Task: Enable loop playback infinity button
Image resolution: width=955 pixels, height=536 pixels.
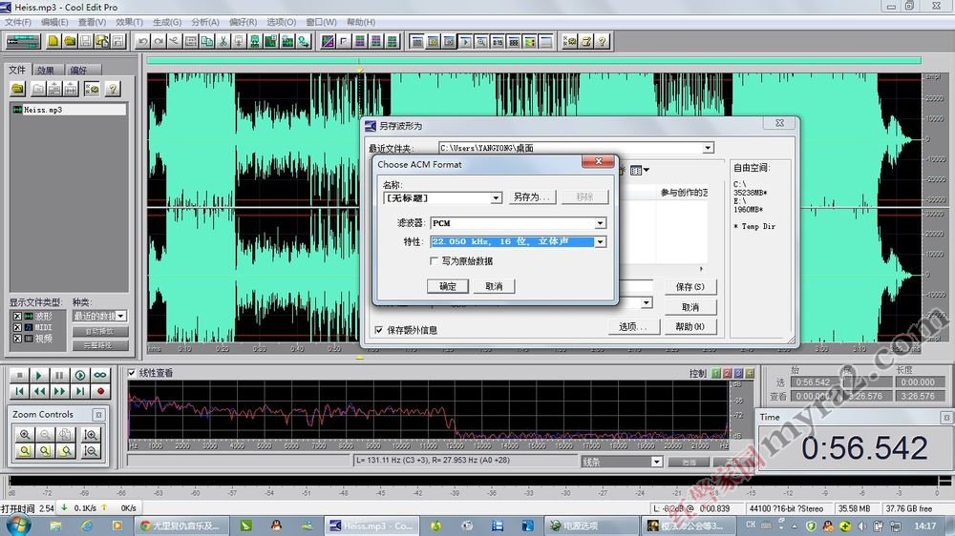Action: coord(100,376)
